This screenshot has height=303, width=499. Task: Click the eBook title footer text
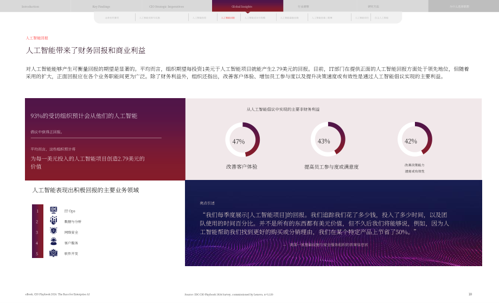click(x=57, y=294)
